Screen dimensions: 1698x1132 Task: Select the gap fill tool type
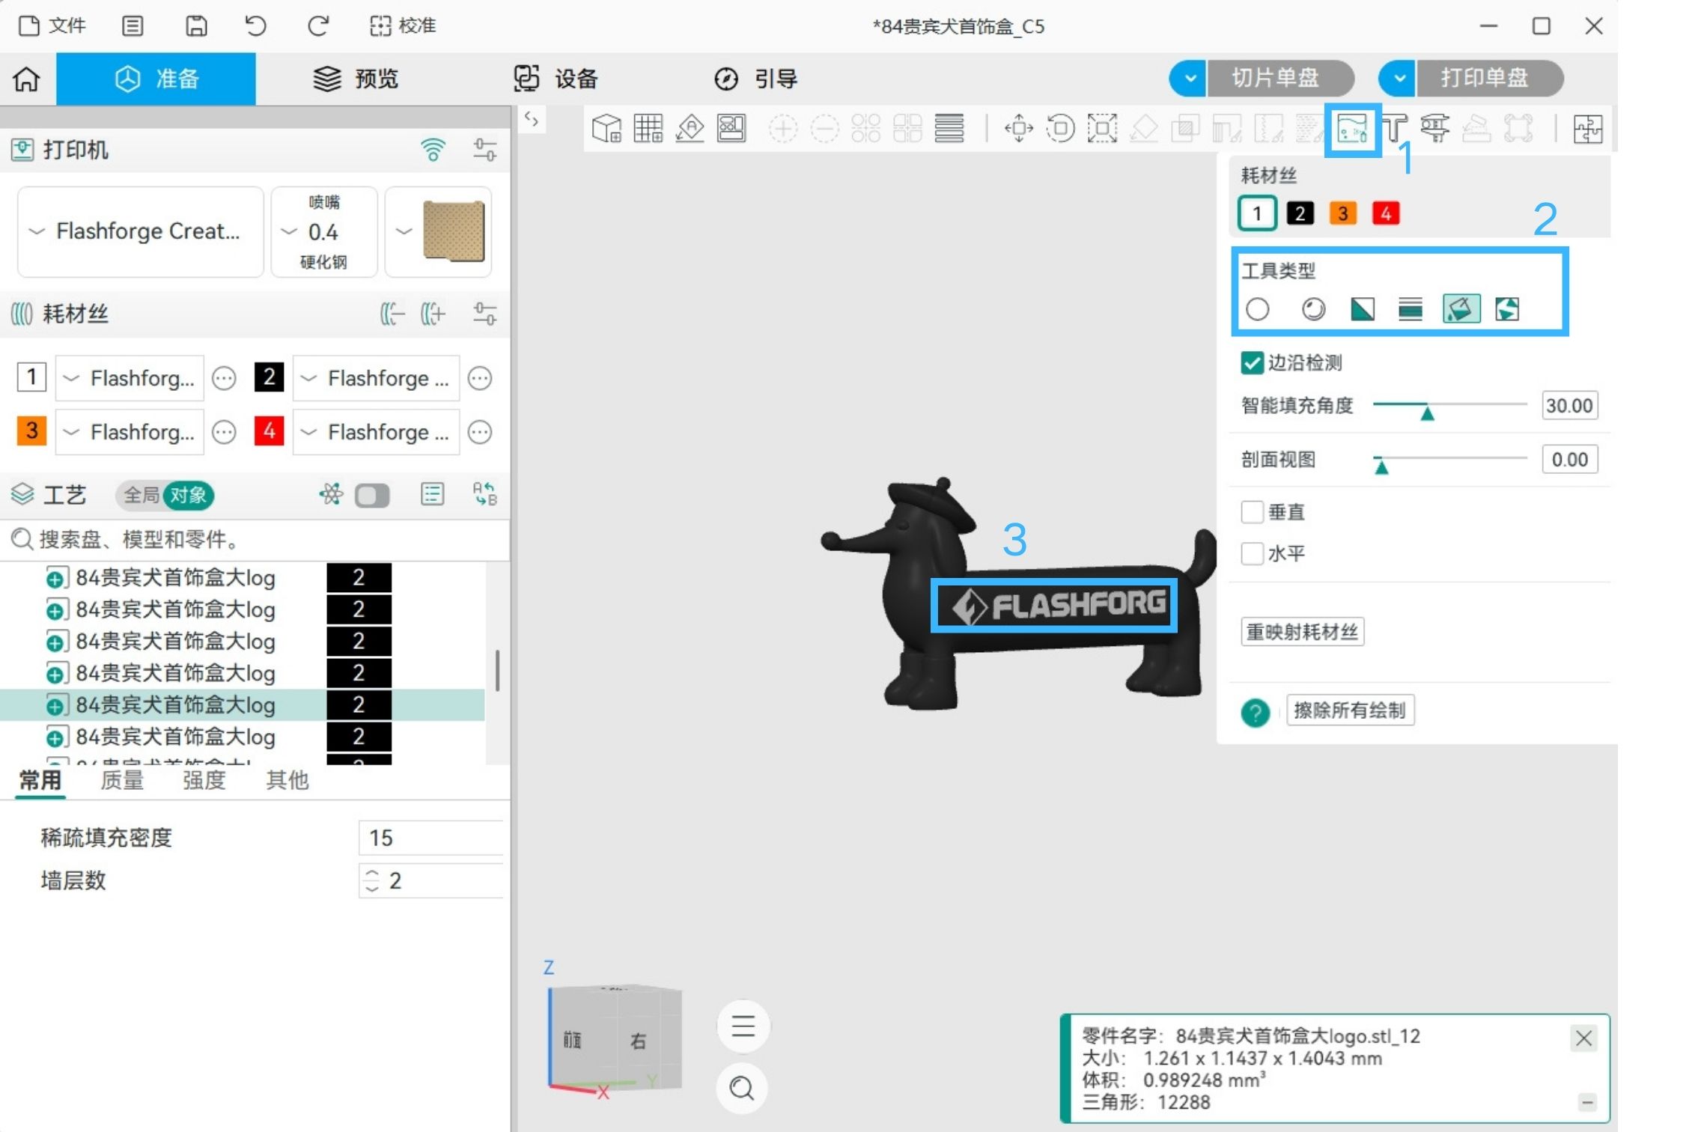[x=1507, y=309]
